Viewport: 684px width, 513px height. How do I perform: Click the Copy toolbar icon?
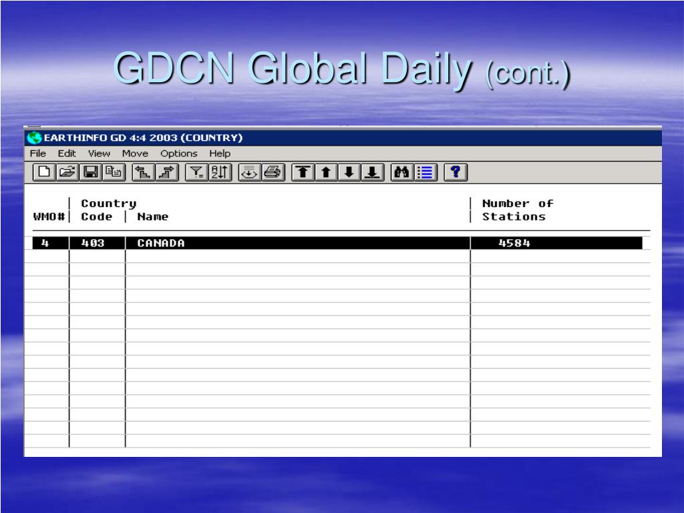[114, 172]
